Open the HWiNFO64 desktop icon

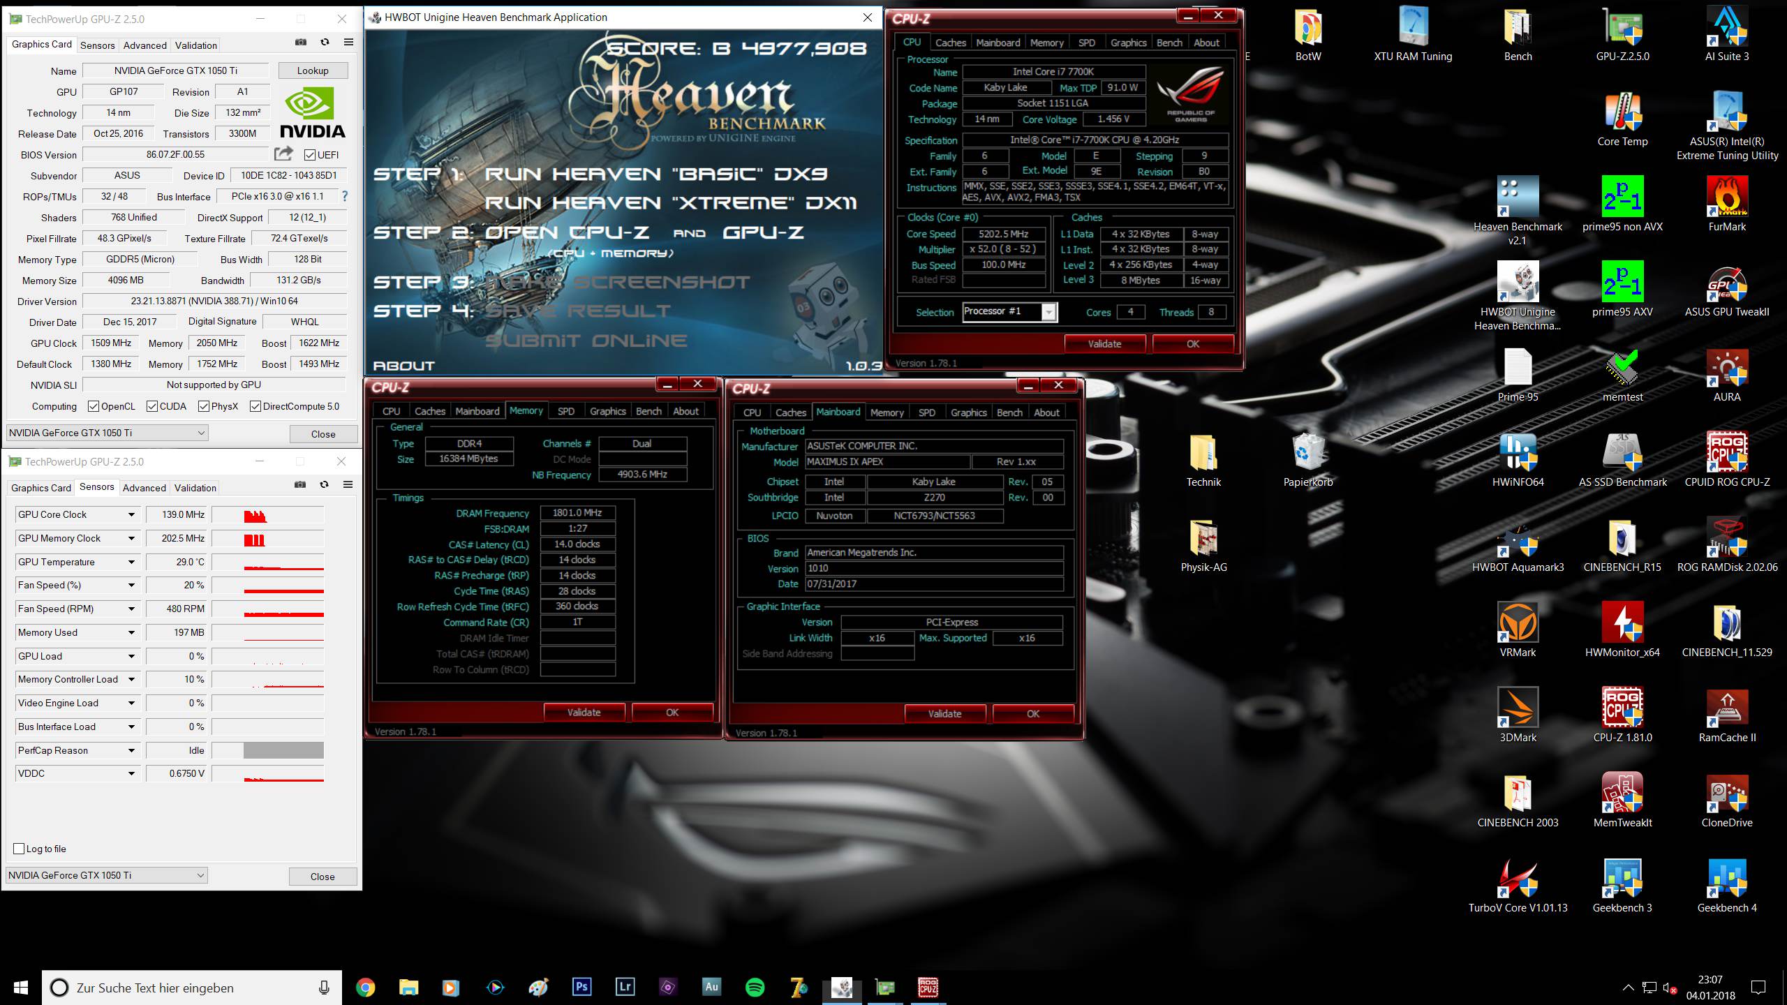click(1518, 459)
